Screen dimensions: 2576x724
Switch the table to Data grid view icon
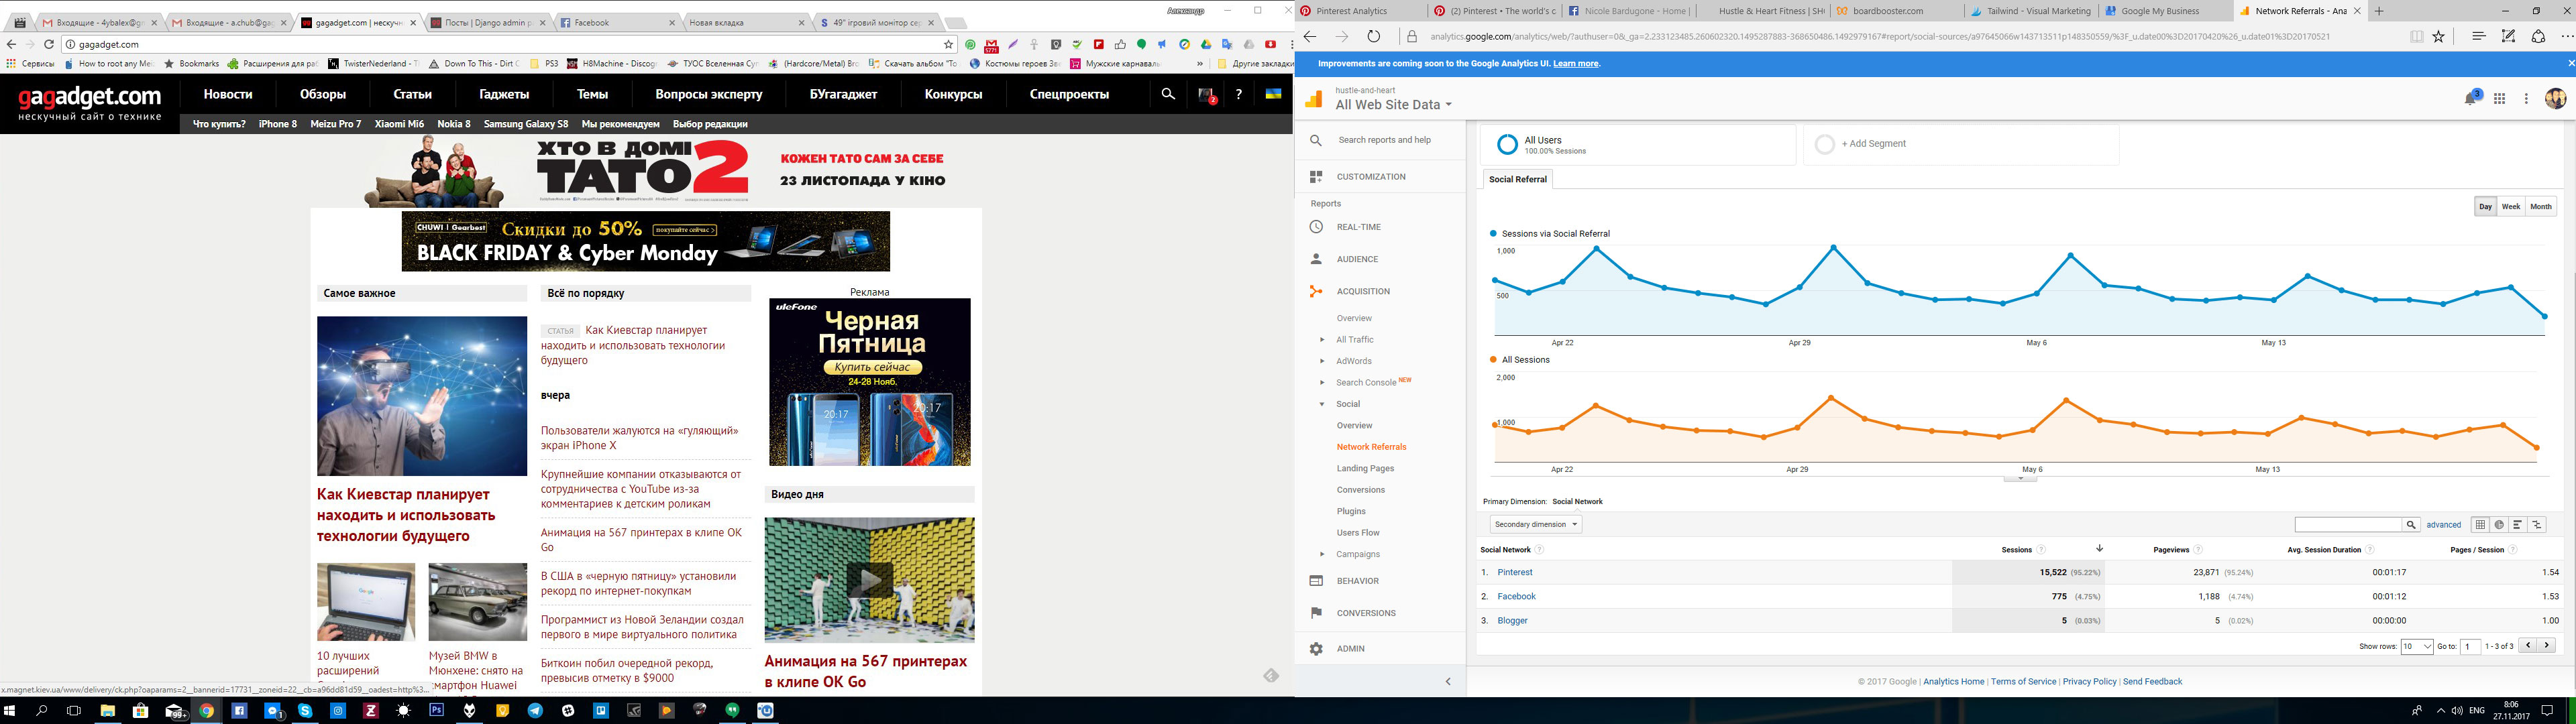[2480, 524]
